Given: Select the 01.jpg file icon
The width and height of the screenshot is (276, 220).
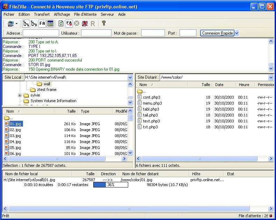Looking at the screenshot, I should point(7,124).
